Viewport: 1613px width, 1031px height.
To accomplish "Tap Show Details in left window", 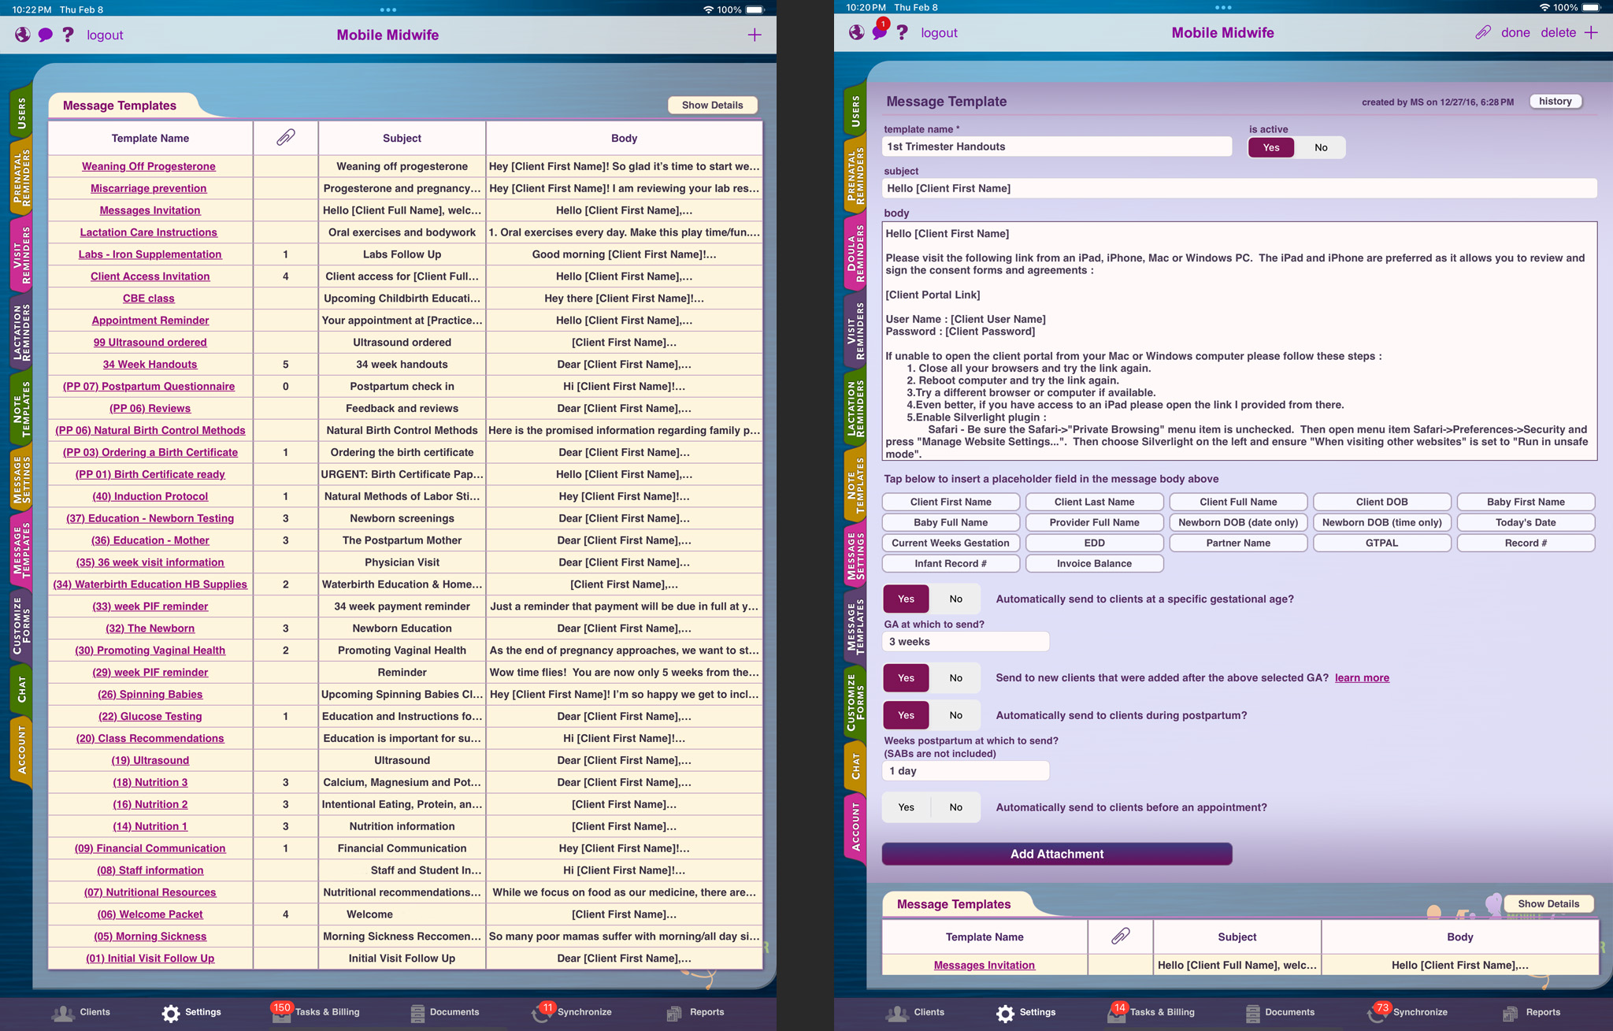I will (x=713, y=105).
